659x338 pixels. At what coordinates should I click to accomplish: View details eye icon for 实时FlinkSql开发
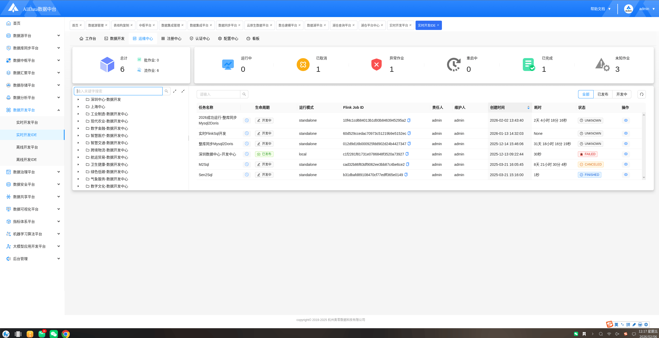coord(626,133)
